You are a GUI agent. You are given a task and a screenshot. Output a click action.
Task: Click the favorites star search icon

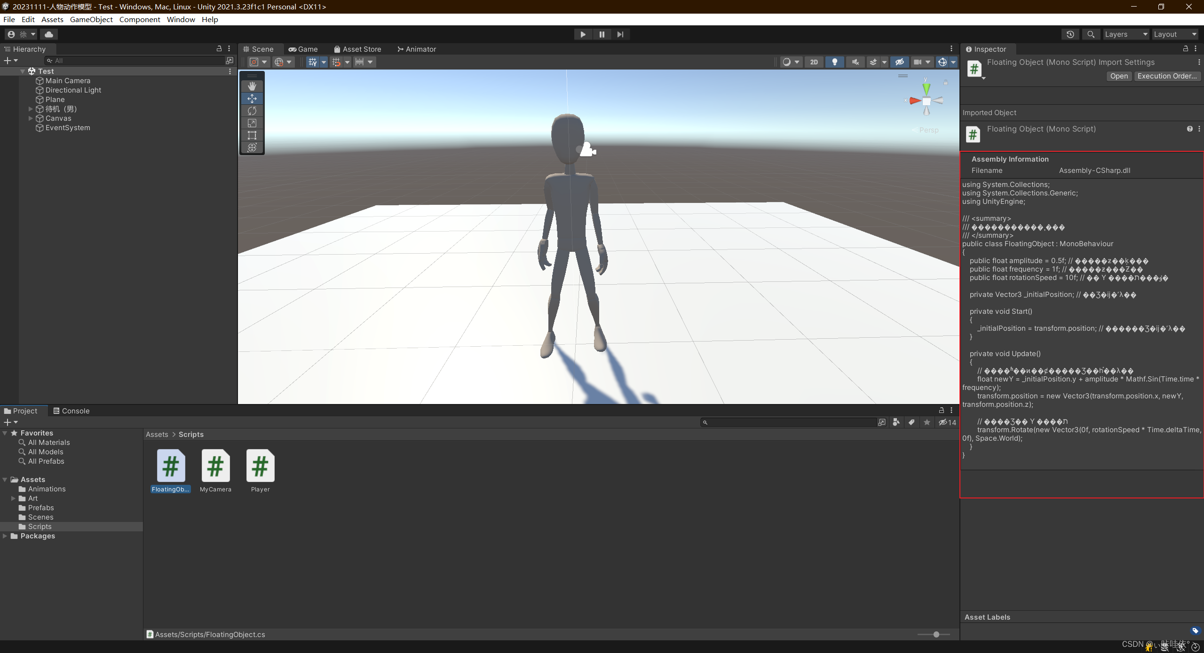pyautogui.click(x=927, y=422)
